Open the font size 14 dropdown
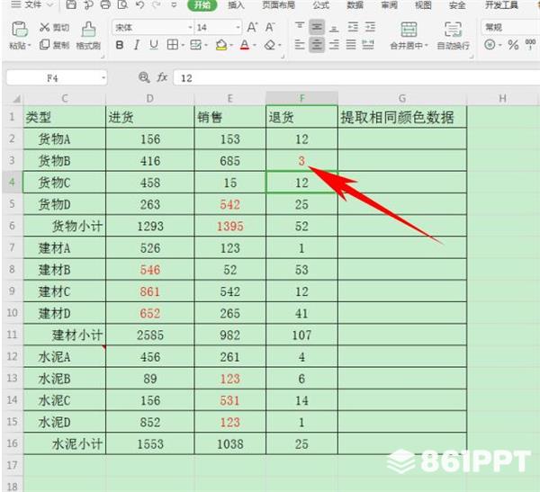Viewport: 540px width, 492px height. [238, 27]
